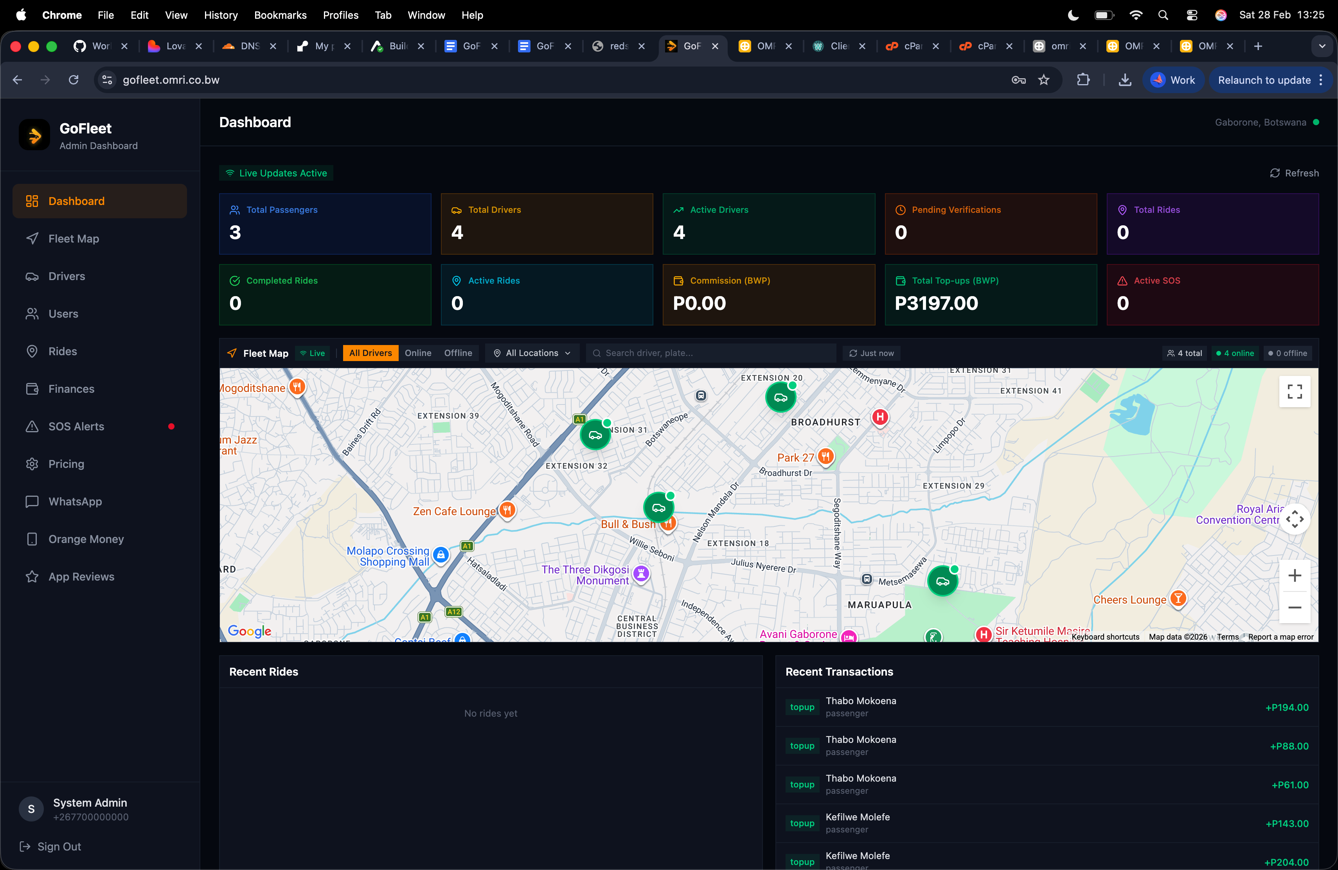
Task: Click the GoFleet logo icon
Action: click(34, 135)
